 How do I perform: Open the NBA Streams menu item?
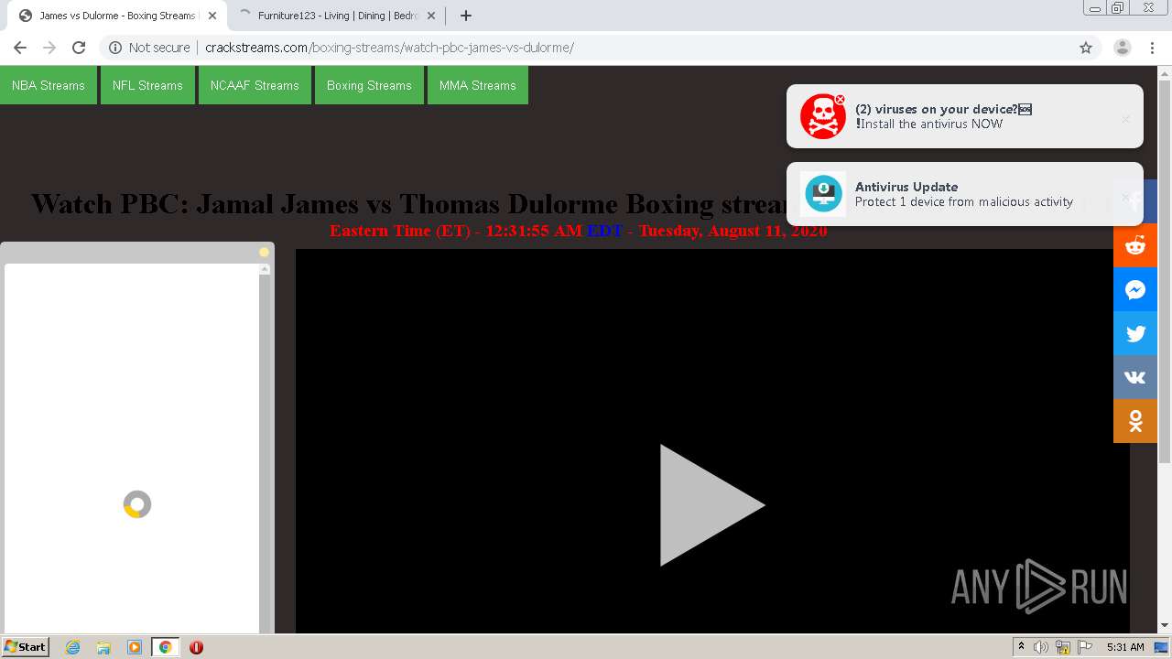click(49, 85)
